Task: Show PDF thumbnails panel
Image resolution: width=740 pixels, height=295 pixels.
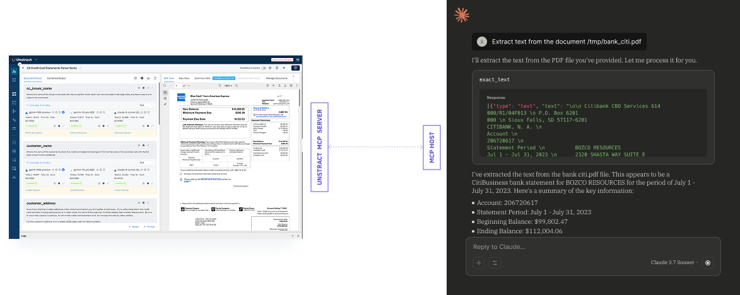Action: [165, 93]
